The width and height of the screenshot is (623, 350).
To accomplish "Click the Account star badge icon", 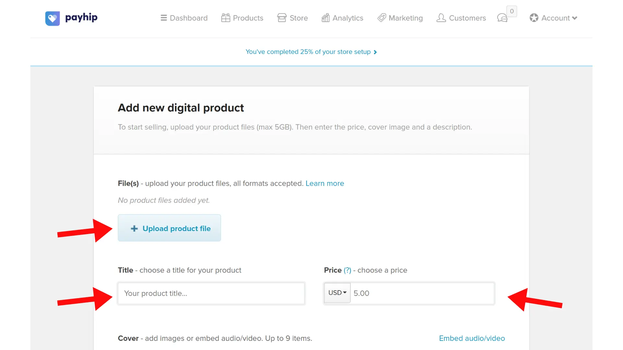I will [x=534, y=18].
